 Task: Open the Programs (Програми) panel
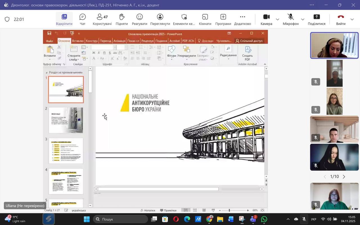tap(223, 19)
